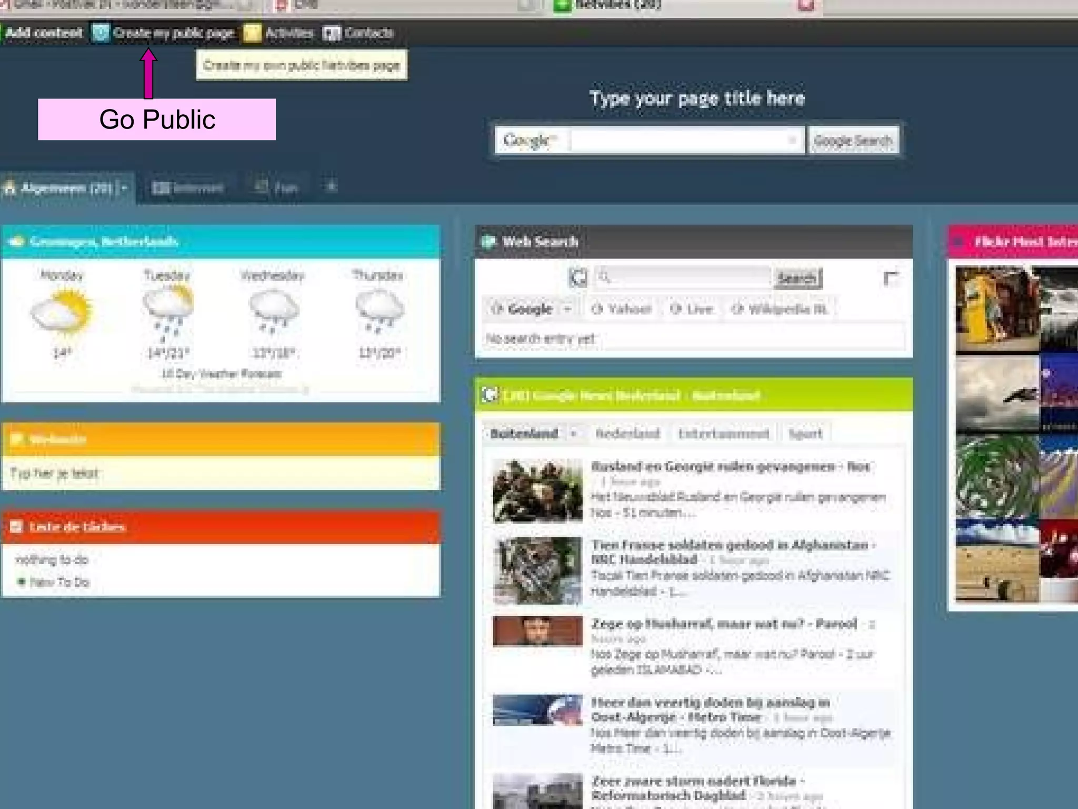Viewport: 1078px width, 809px height.
Task: Click the page title text field
Action: [x=697, y=98]
